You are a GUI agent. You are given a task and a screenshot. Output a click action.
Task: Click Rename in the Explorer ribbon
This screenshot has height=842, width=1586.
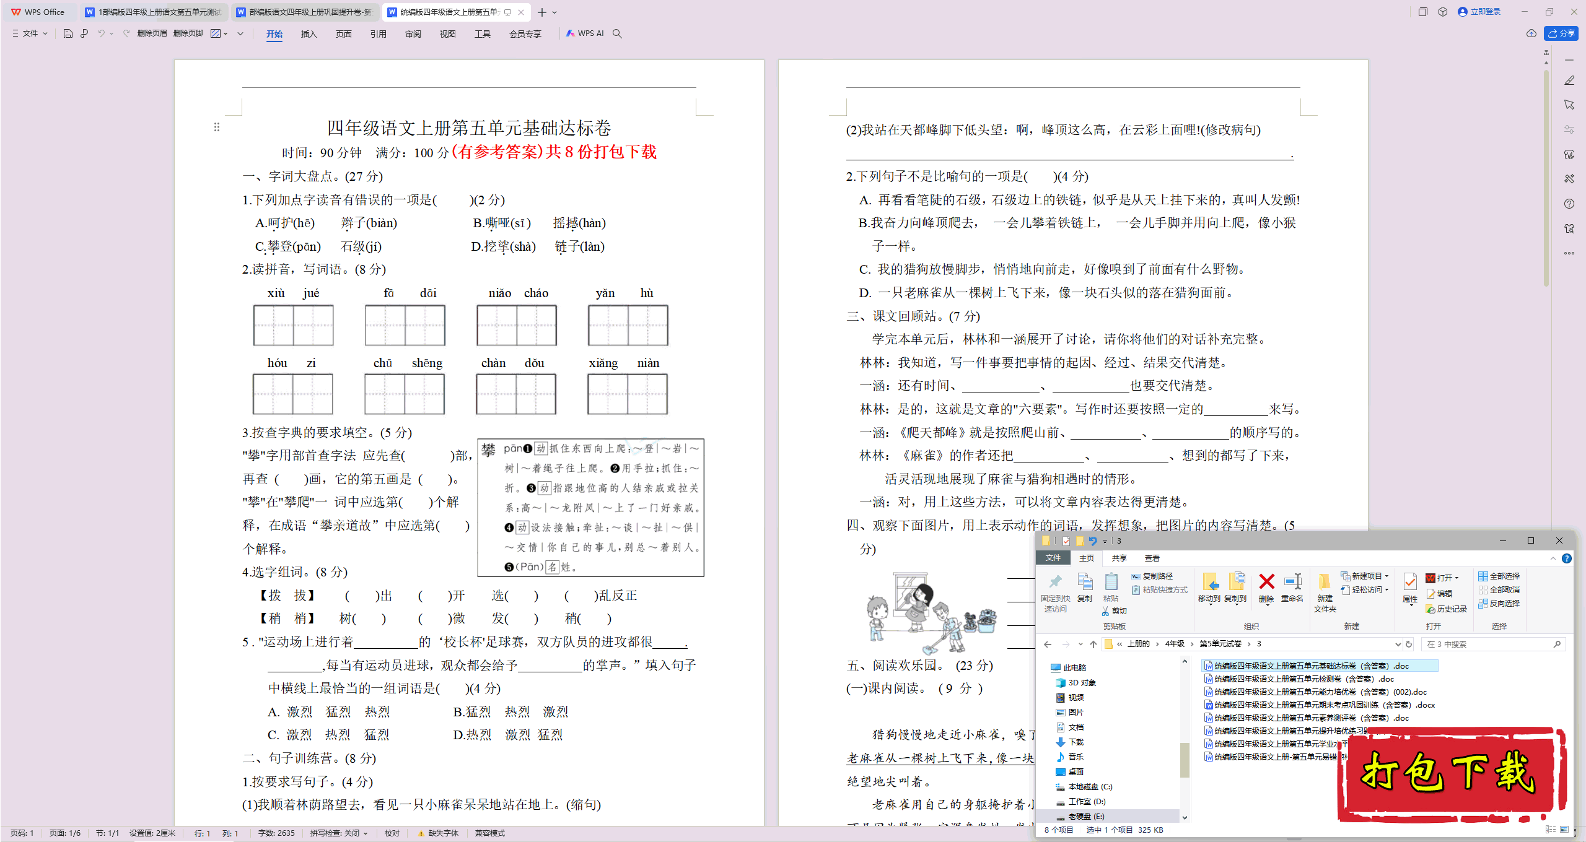click(1292, 588)
